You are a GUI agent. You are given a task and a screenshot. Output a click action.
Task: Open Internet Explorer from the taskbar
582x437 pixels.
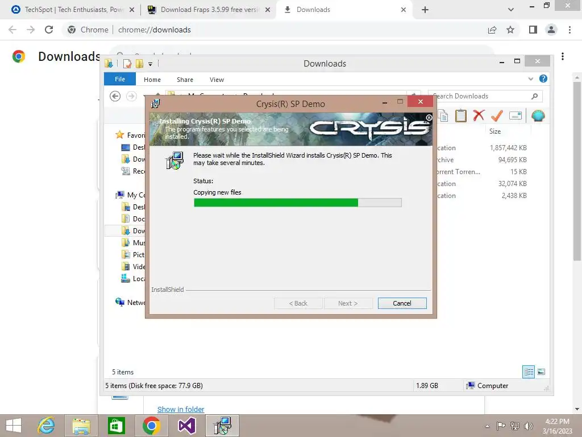[47, 426]
